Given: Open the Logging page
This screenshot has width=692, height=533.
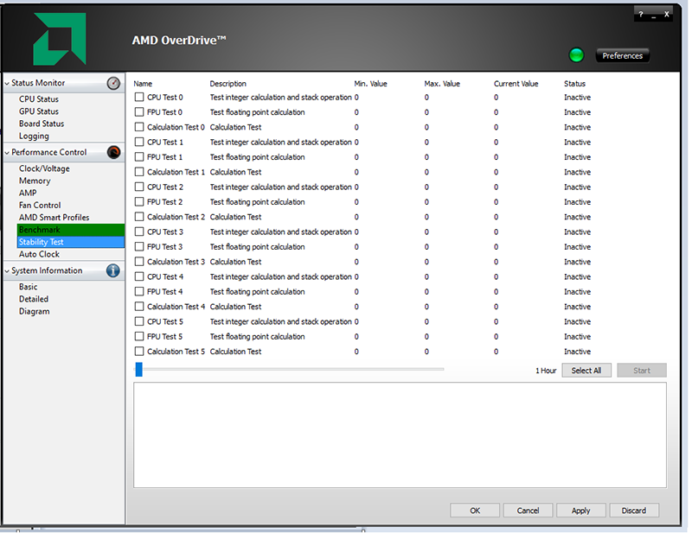Looking at the screenshot, I should coord(34,136).
